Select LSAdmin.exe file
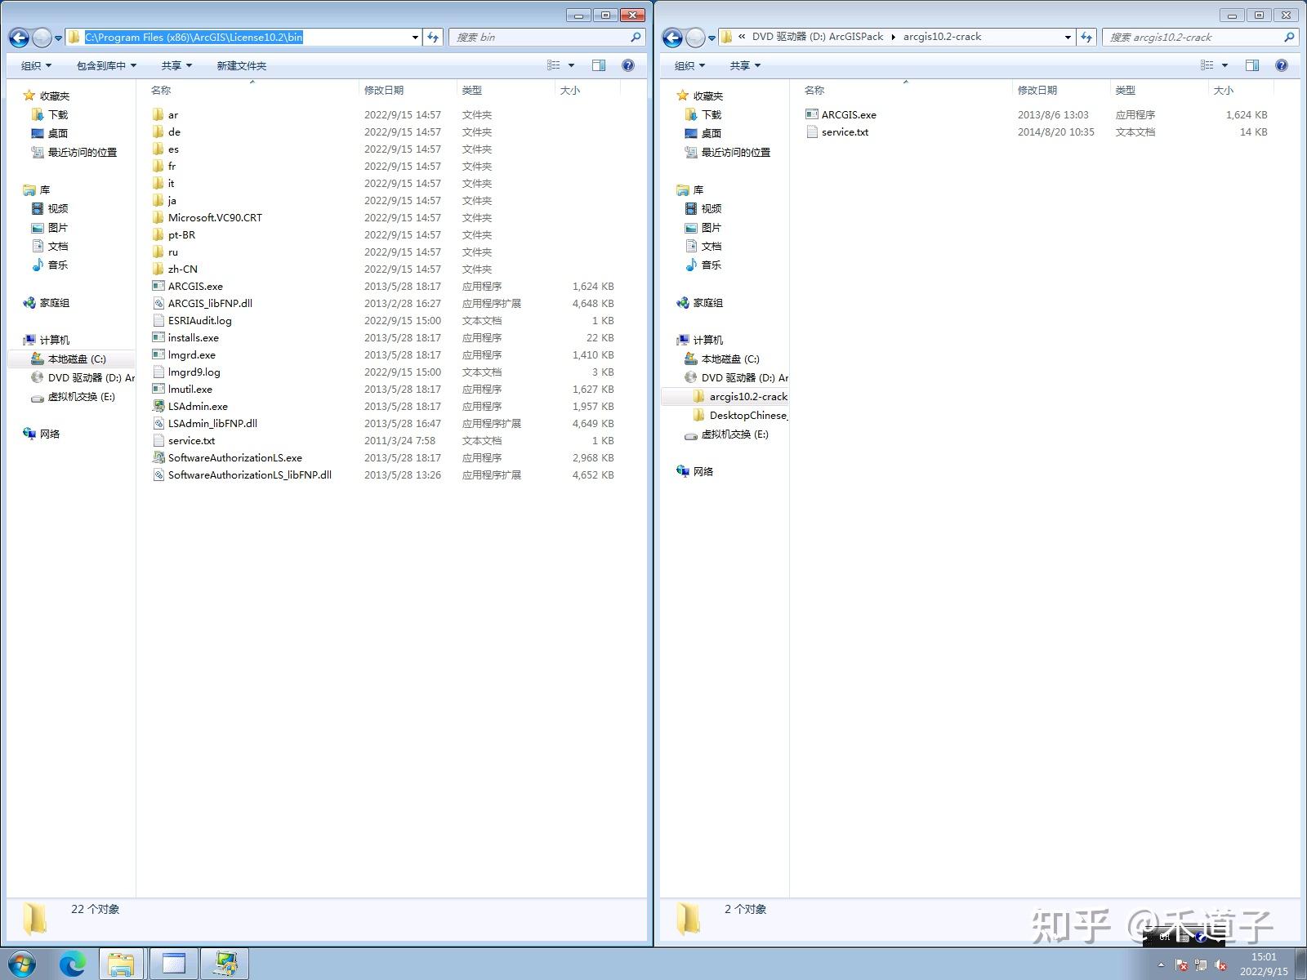The image size is (1307, 980). click(x=198, y=407)
